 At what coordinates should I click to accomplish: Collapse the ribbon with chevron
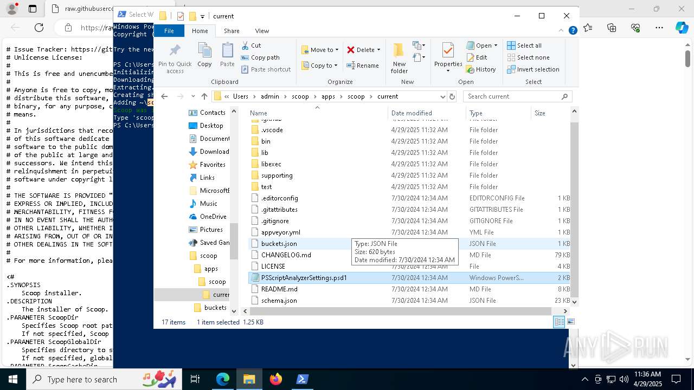(x=562, y=31)
